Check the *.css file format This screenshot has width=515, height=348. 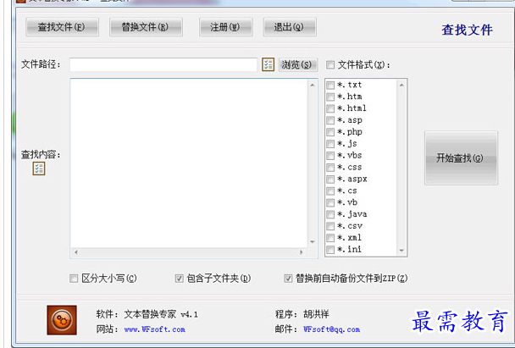[x=330, y=168]
